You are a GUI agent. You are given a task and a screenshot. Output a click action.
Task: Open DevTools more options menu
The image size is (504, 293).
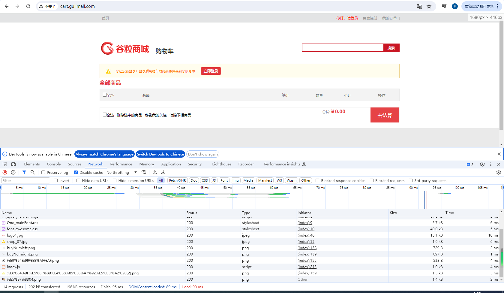point(491,164)
